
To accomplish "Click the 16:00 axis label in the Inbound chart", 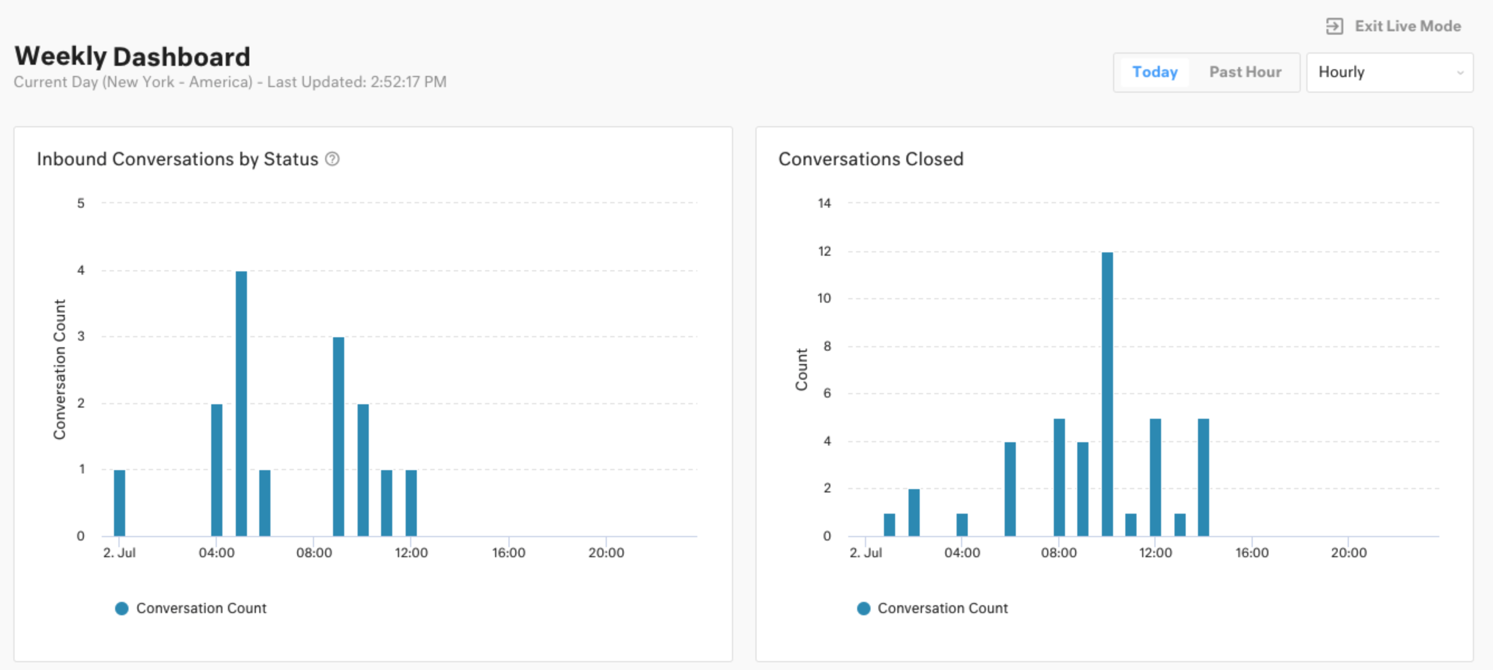I will [x=508, y=552].
